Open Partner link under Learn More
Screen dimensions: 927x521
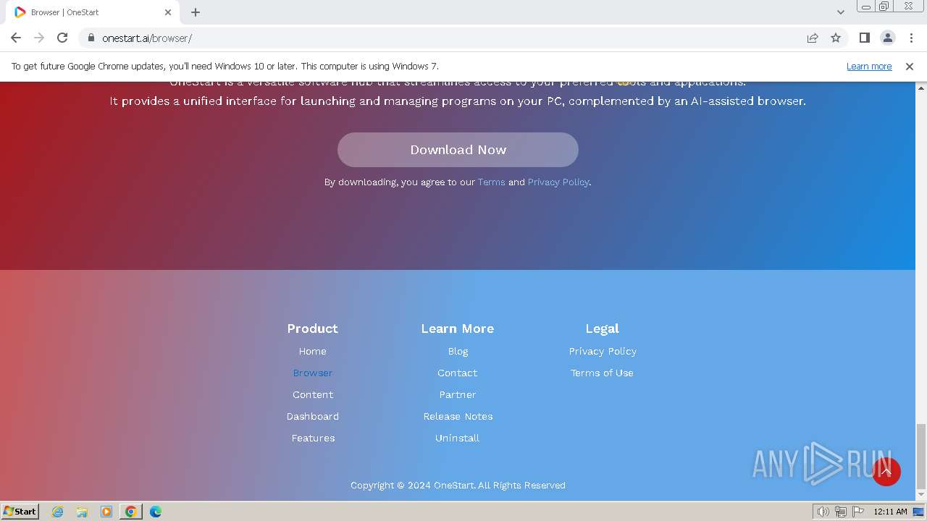click(x=458, y=394)
